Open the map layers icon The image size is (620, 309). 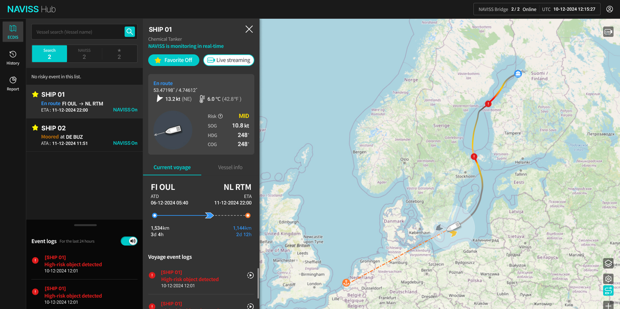pos(608,263)
